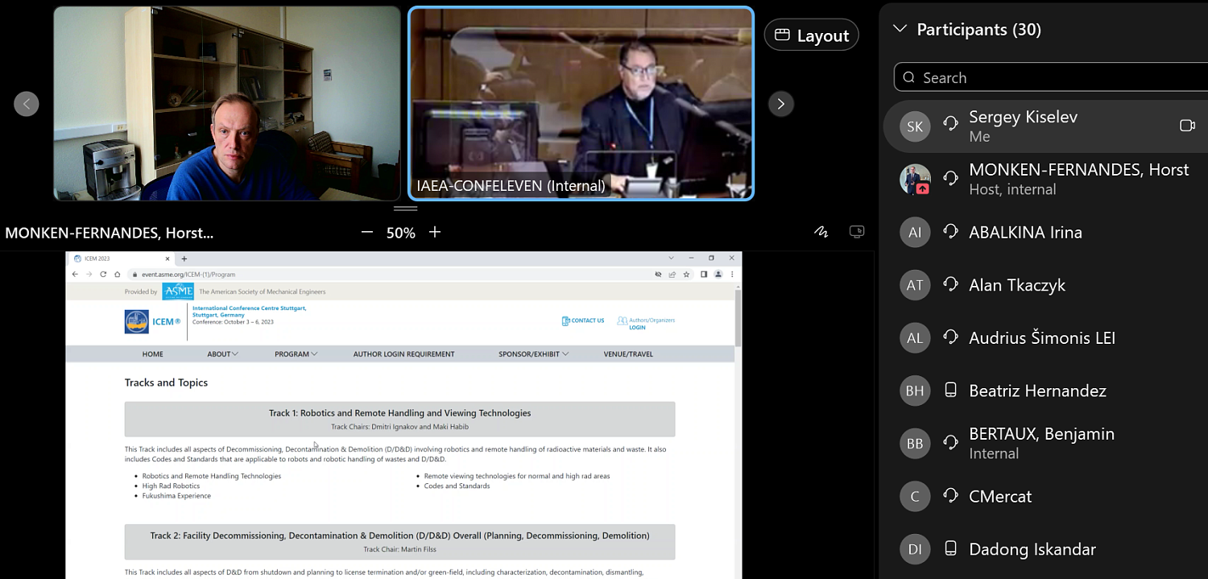This screenshot has height=579, width=1208.
Task: Collapse the Participants (30) panel
Action: click(900, 30)
